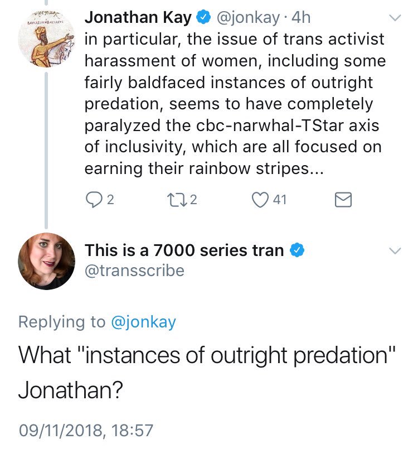Open options chevron on @transscribe's tweet
Viewport: 418px width, 449px height.
[395, 251]
